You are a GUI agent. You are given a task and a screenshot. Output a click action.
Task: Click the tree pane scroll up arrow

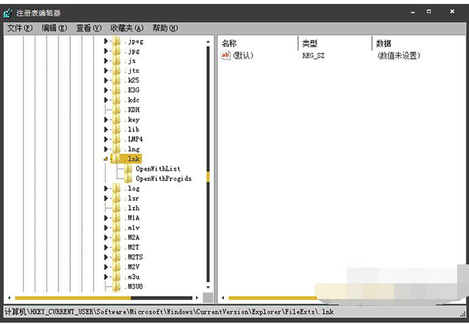pos(208,42)
